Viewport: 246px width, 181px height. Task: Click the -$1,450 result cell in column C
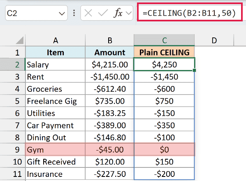click(x=164, y=77)
